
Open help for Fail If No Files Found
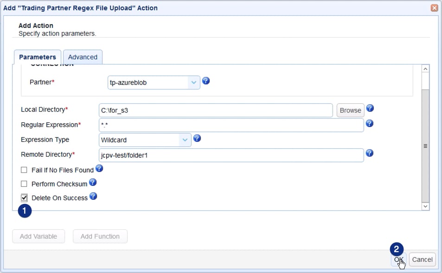(x=99, y=168)
